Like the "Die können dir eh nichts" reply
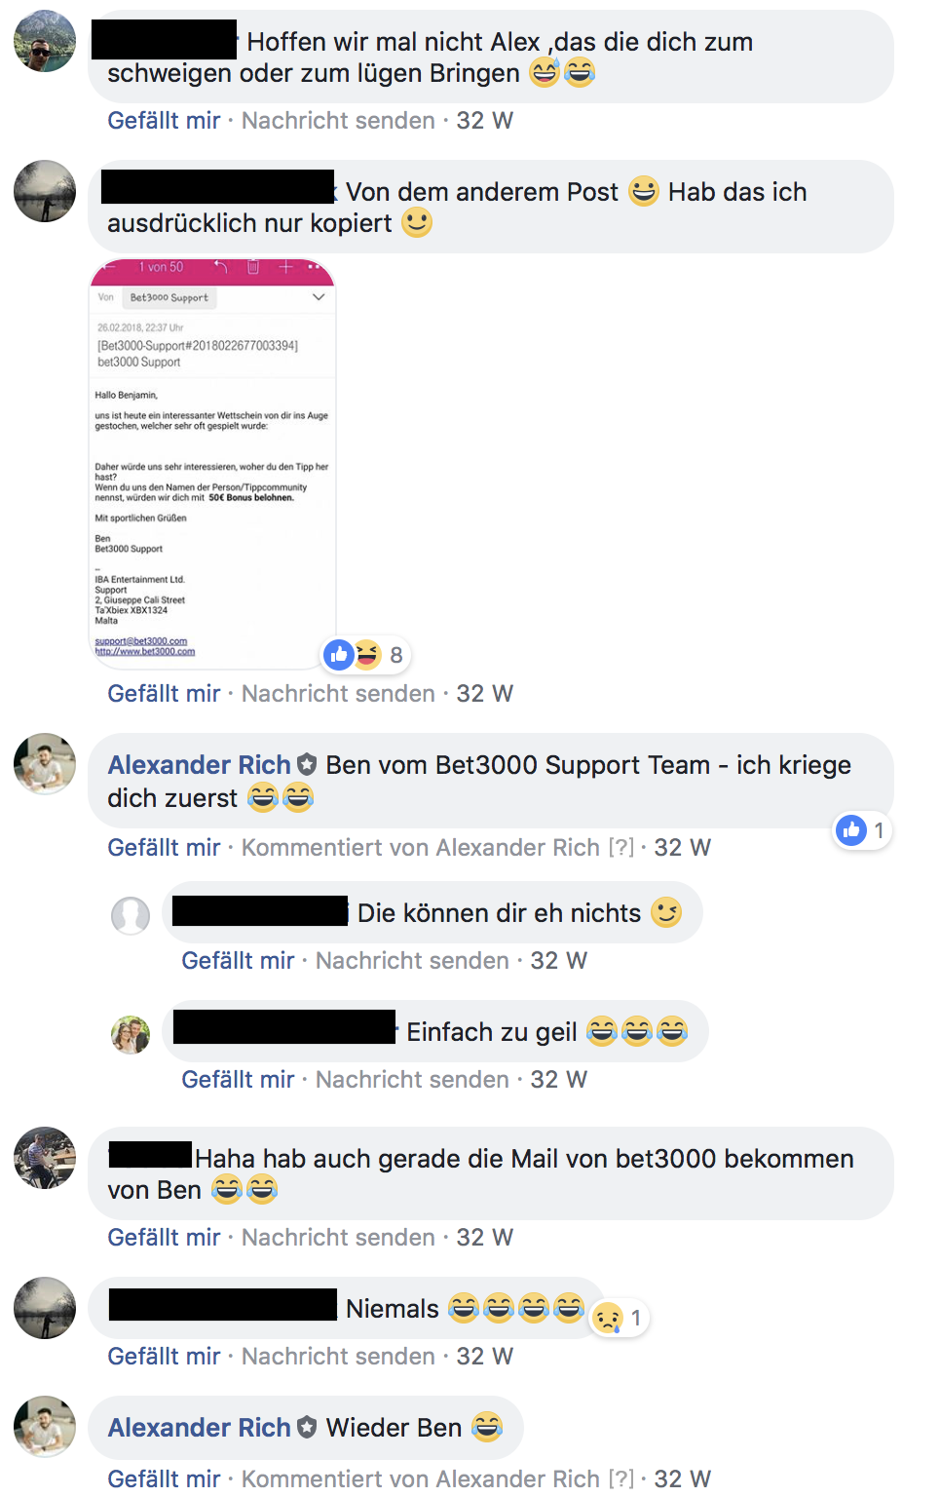The height and width of the screenshot is (1497, 940). (x=238, y=961)
